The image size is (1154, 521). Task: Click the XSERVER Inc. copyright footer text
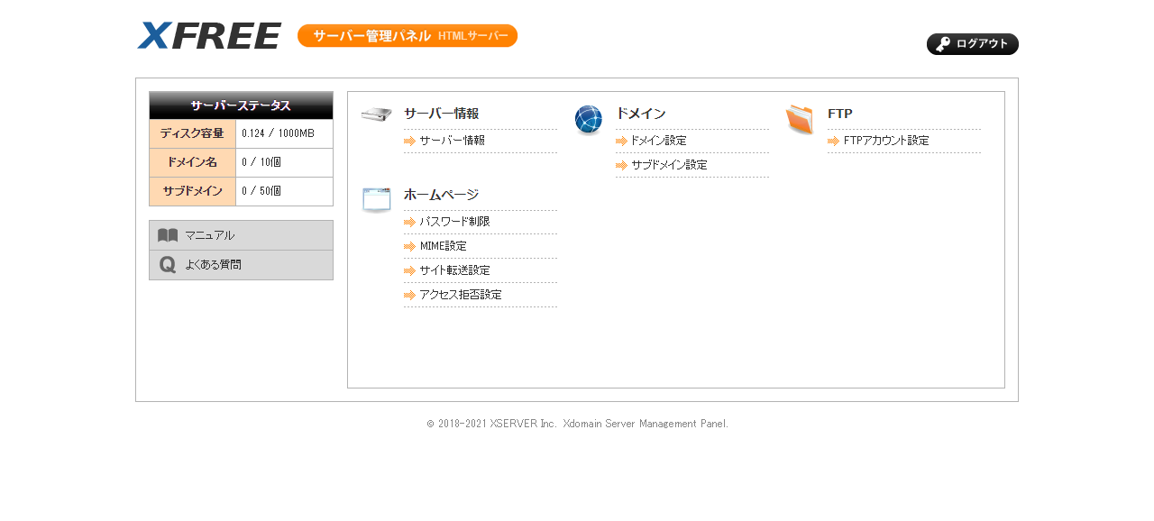(x=578, y=424)
